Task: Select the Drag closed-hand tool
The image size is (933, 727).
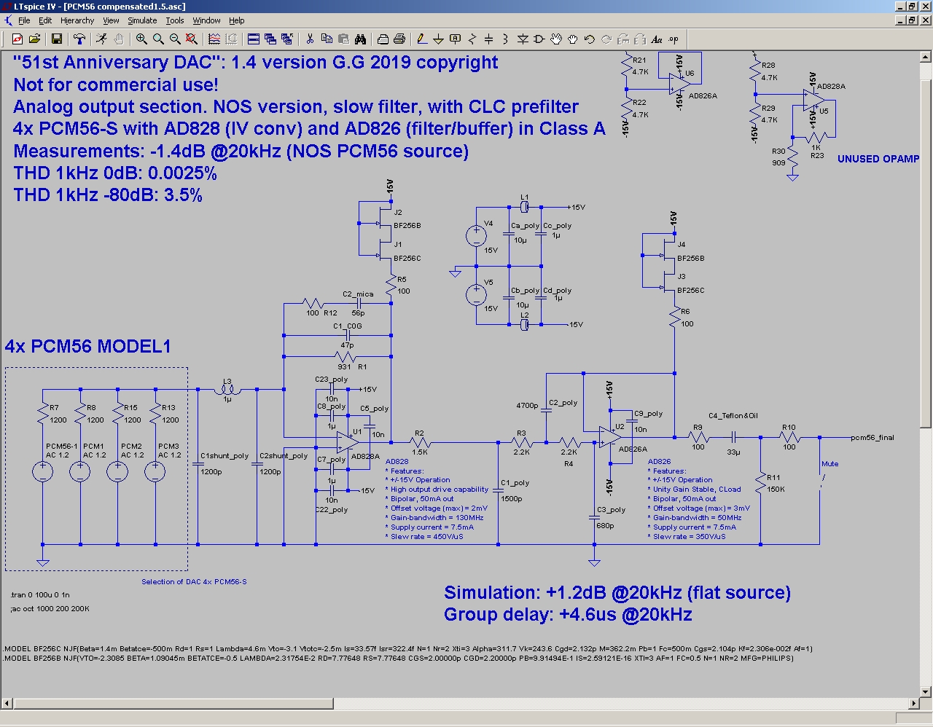Action: (573, 39)
